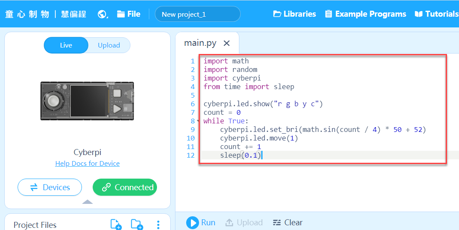The image size is (459, 230).
Task: Close the main.py tab
Action: point(226,43)
